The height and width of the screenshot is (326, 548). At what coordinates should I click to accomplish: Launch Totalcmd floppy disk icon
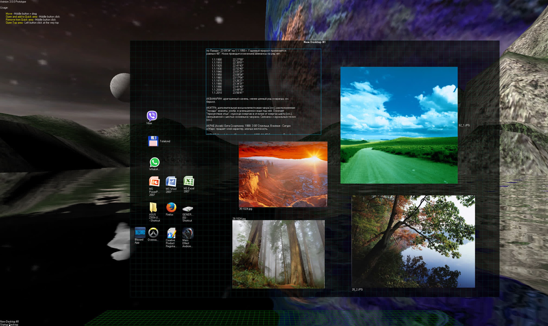coord(153,141)
